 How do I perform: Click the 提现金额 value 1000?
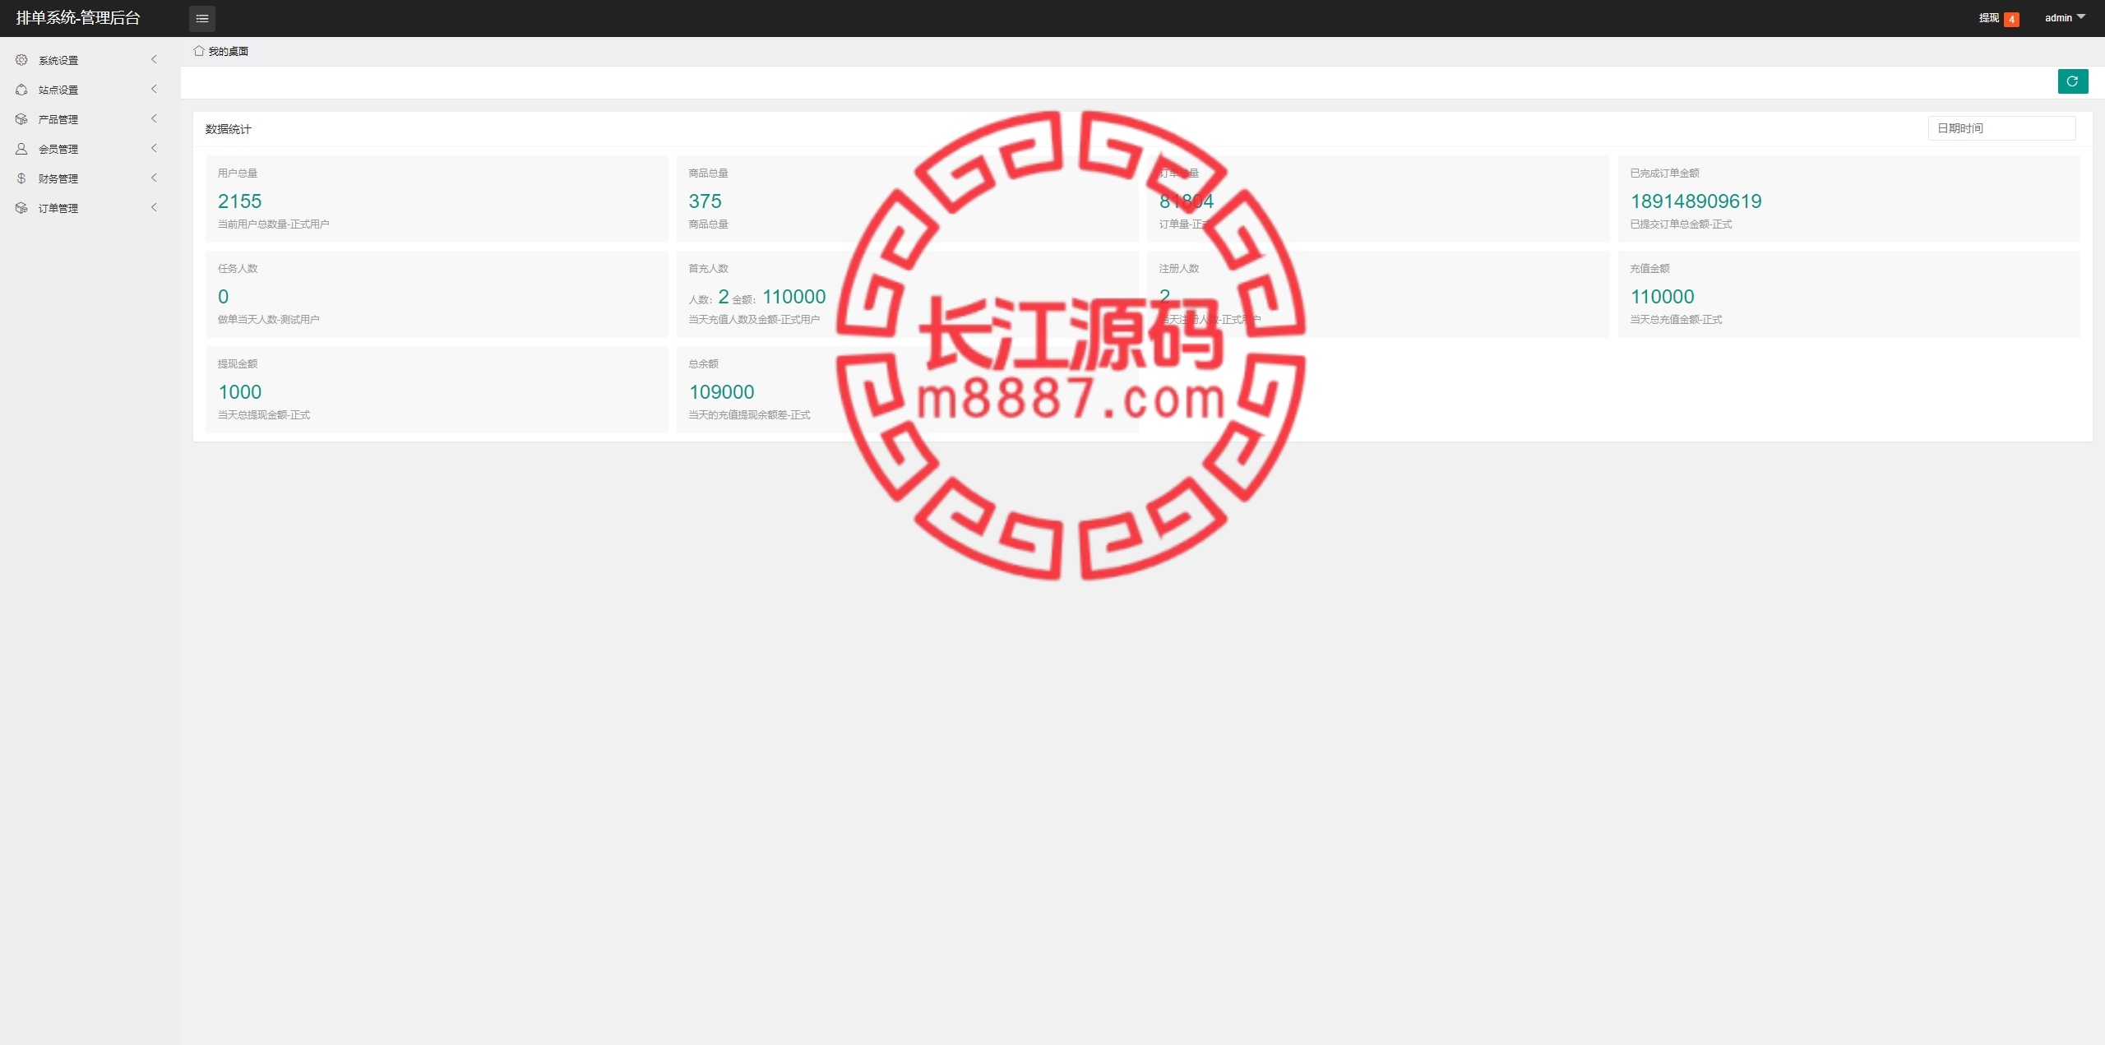pos(239,392)
